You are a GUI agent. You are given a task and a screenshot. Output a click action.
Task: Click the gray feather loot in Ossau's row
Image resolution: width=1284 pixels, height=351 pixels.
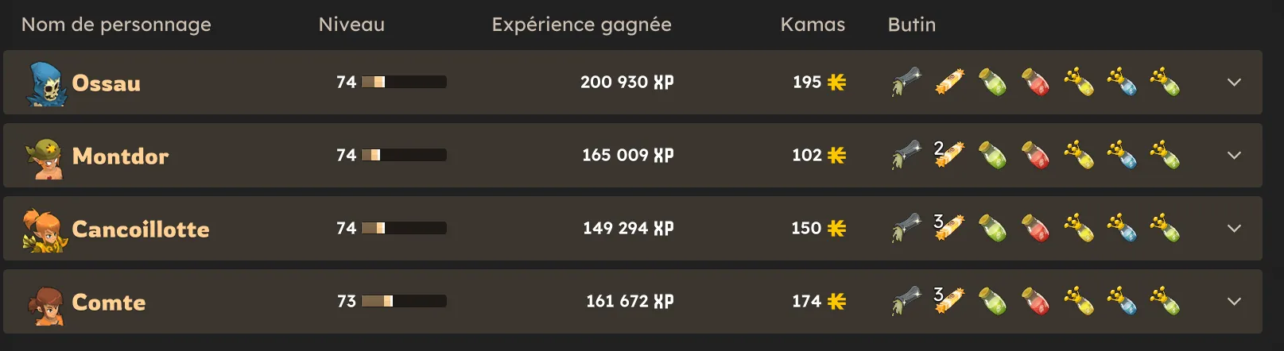[906, 82]
